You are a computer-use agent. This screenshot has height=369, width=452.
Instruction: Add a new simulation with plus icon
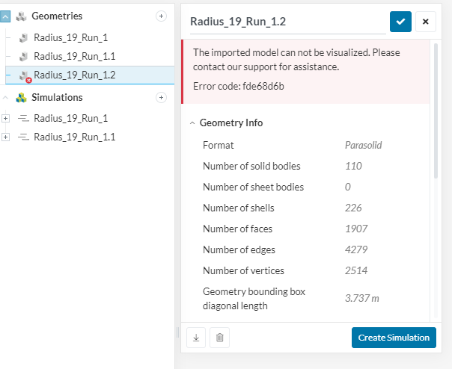point(161,98)
